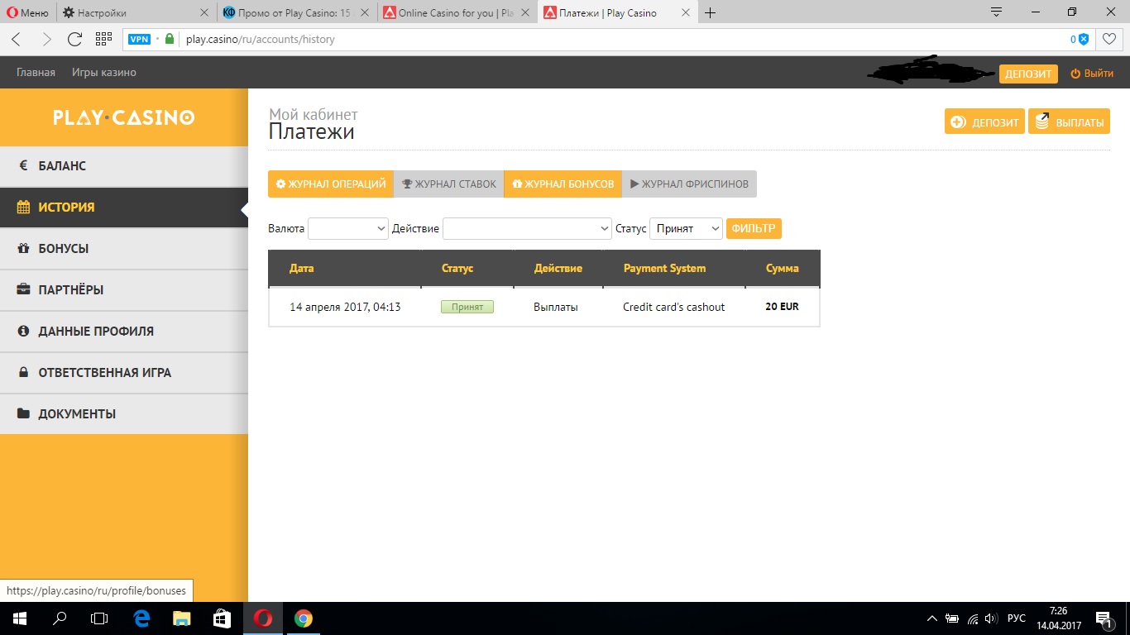The image size is (1130, 635).
Task: Click the Действие column header in the table
Action: click(558, 268)
